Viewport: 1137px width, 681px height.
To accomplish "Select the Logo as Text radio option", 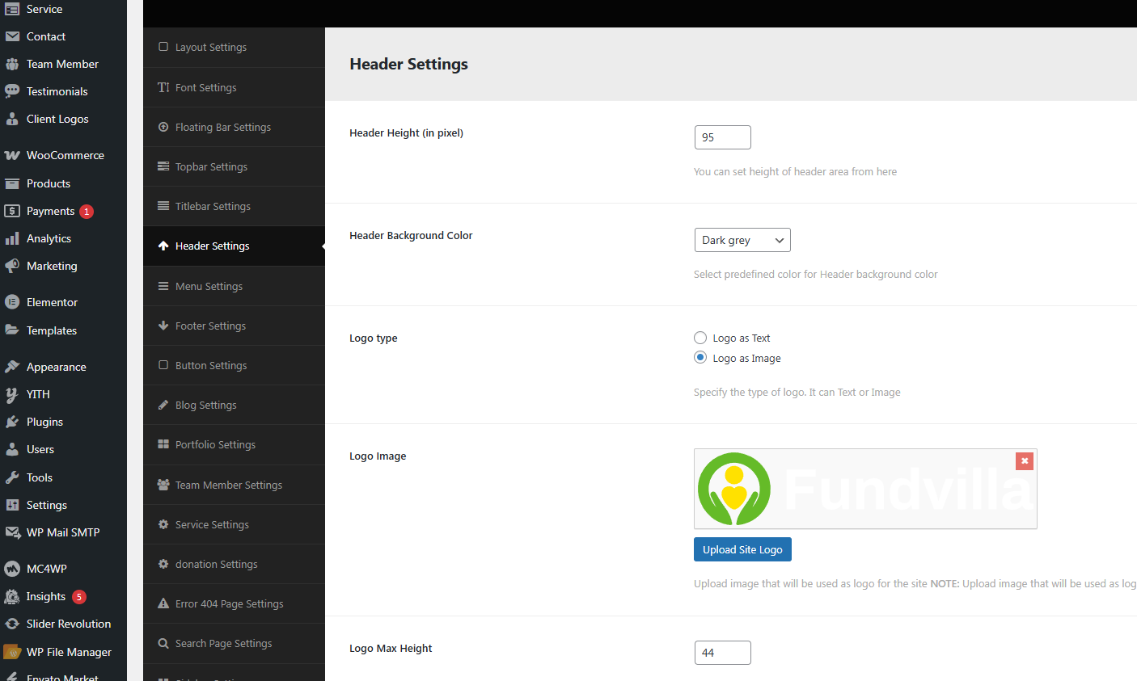I will [x=700, y=338].
